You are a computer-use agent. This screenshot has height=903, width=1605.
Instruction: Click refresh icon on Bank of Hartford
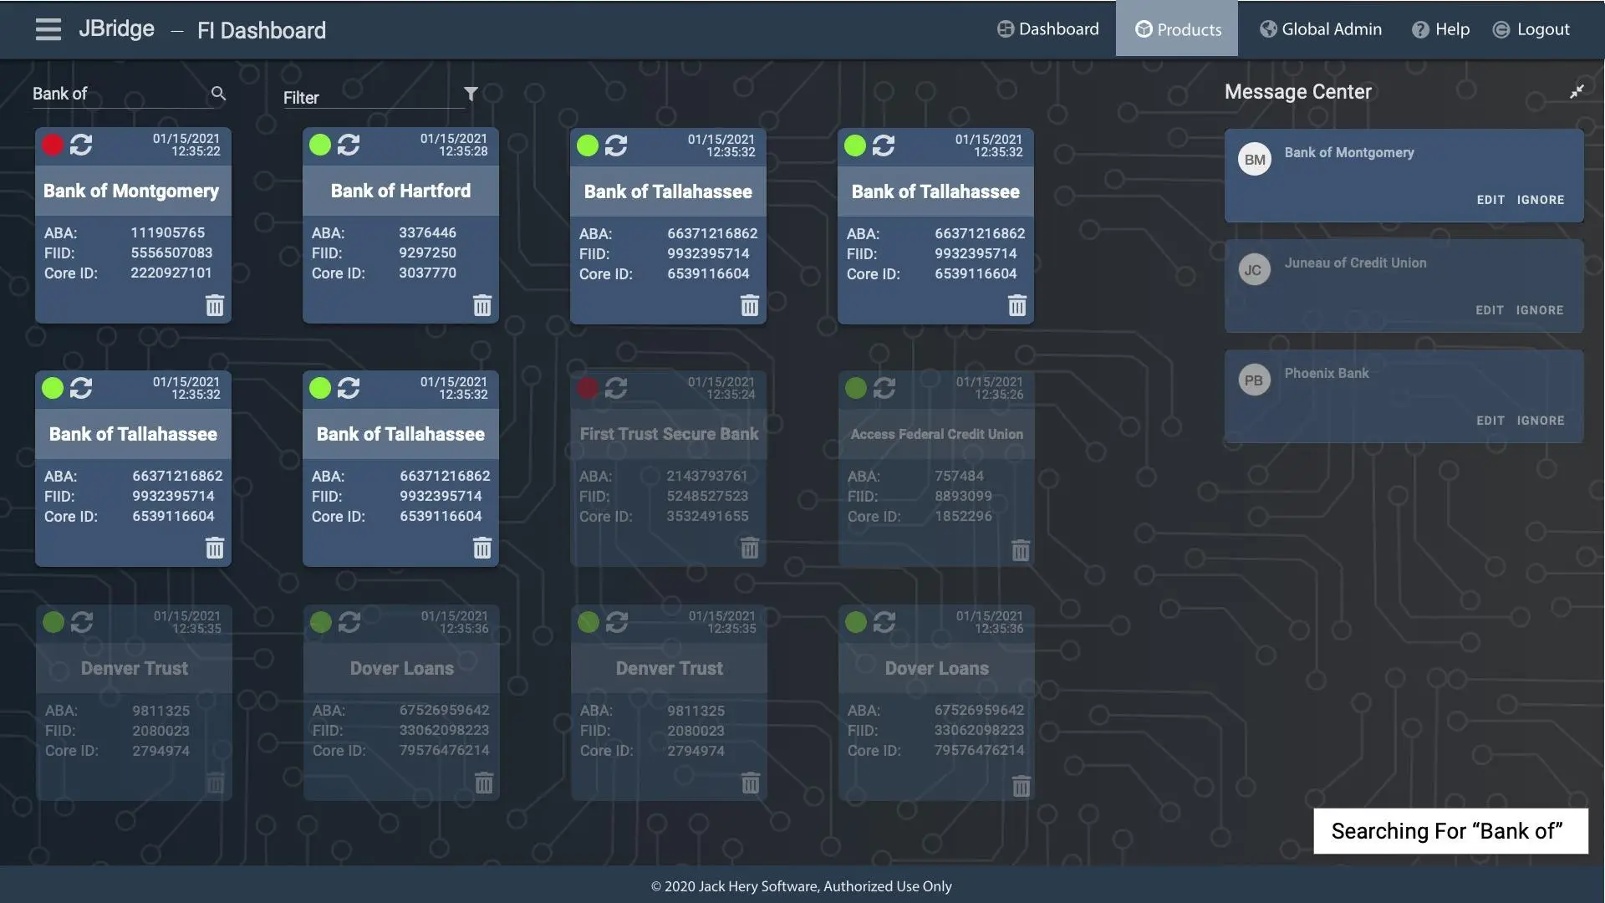pyautogui.click(x=349, y=145)
